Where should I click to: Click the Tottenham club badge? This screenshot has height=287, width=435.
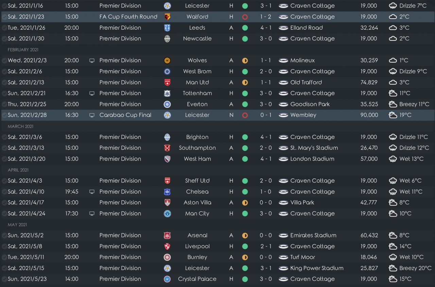point(167,93)
